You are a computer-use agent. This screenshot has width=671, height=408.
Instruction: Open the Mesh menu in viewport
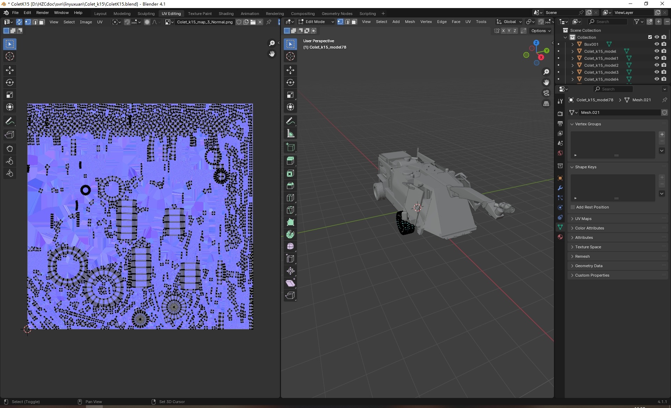pyautogui.click(x=410, y=22)
